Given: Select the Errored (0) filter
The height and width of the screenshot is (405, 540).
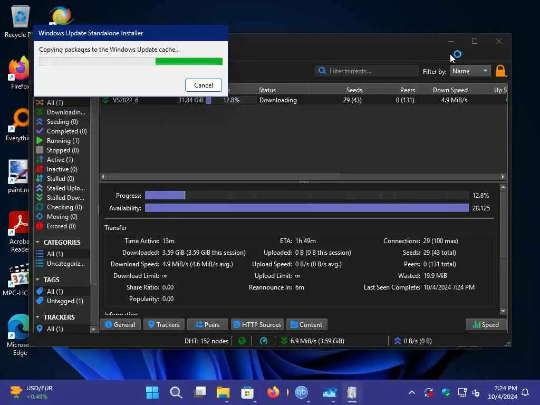Looking at the screenshot, I should [x=62, y=226].
